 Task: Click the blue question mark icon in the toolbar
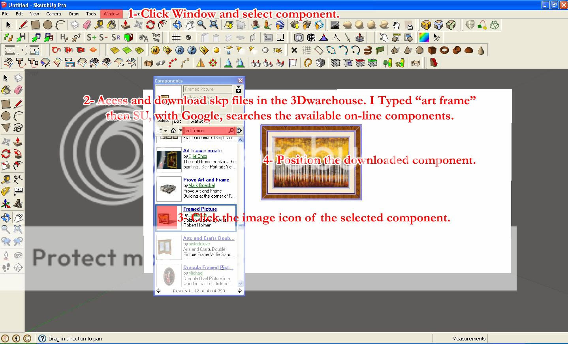coord(192,50)
